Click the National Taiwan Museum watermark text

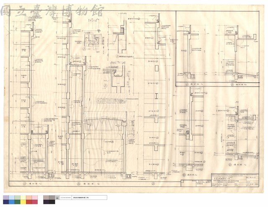(x=52, y=10)
